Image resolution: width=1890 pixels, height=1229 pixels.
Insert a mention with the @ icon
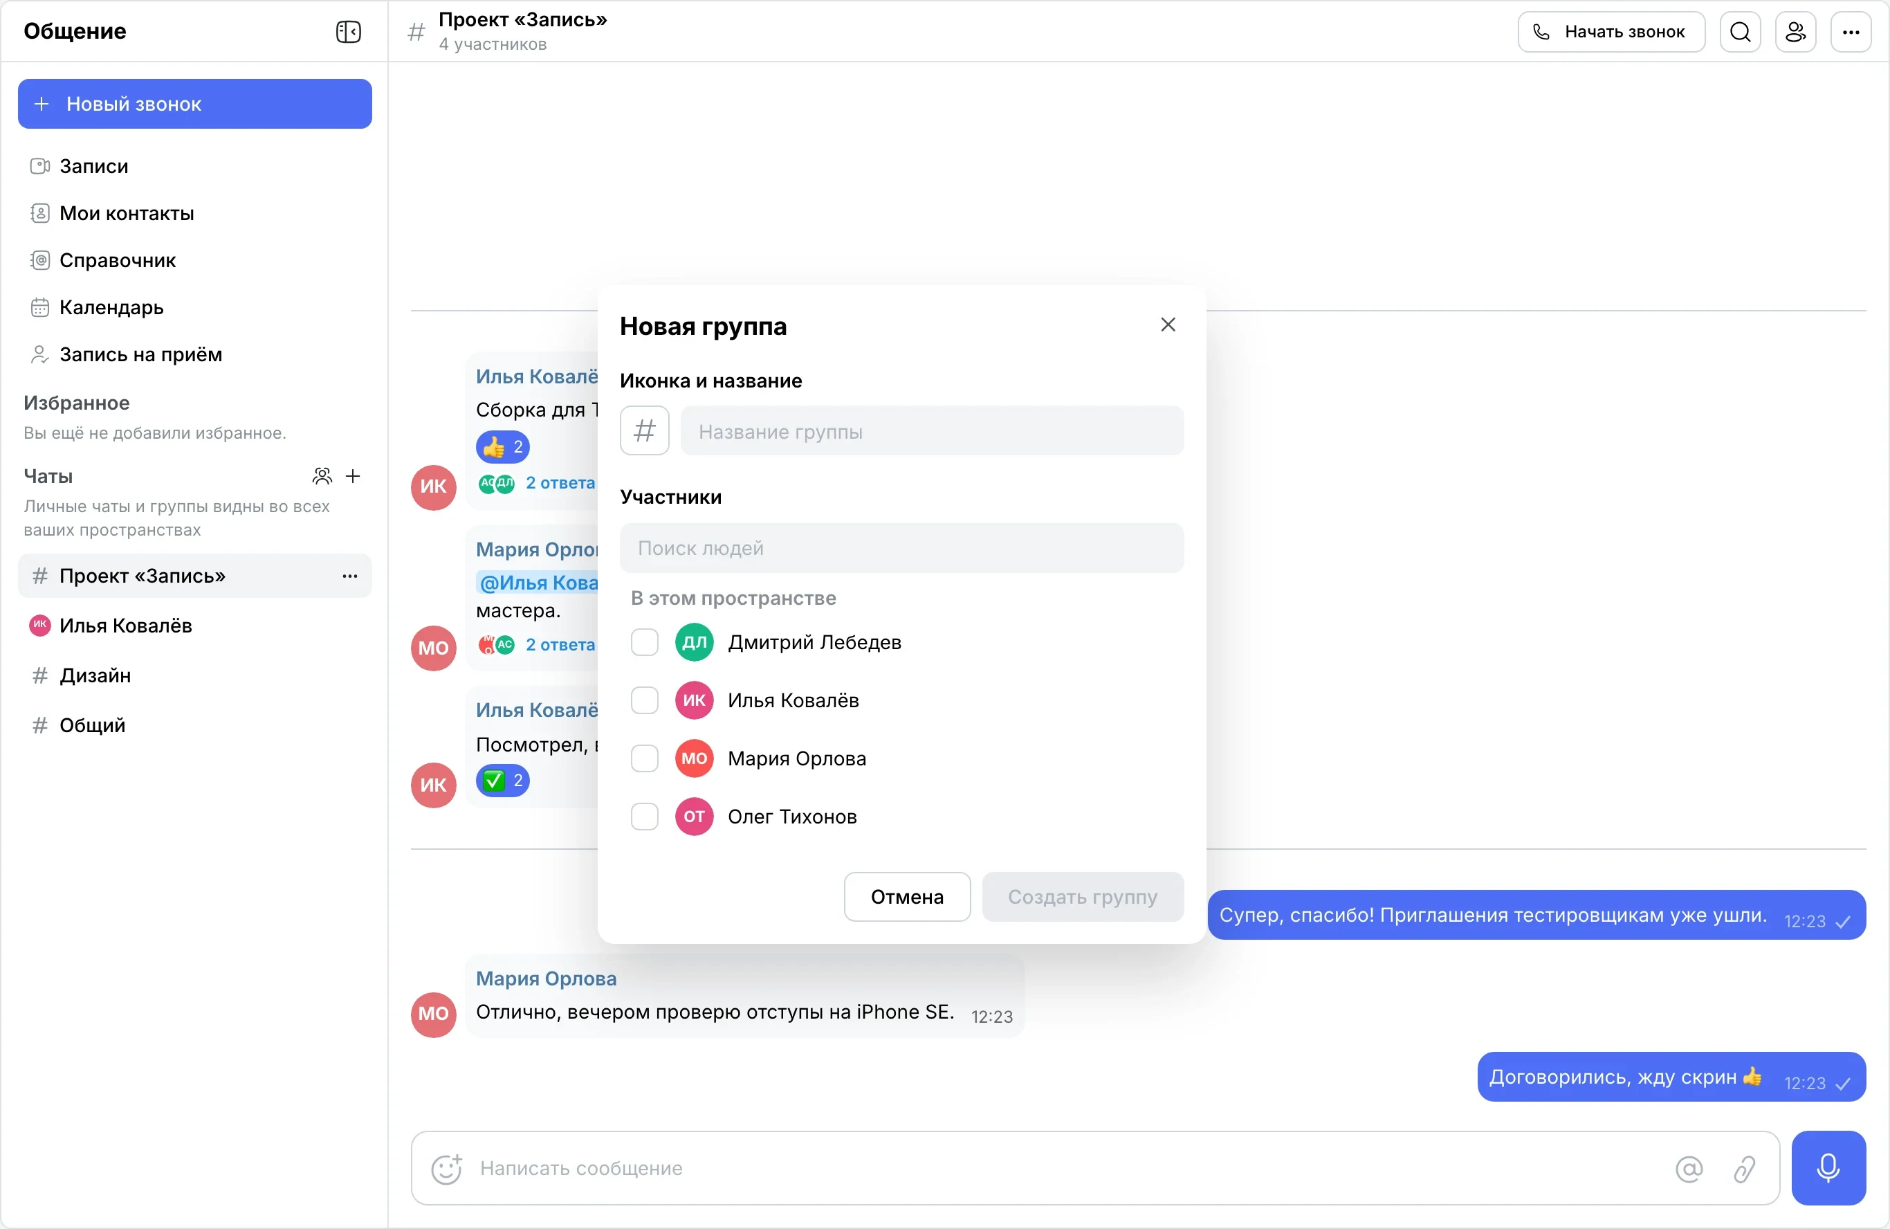click(x=1689, y=1169)
